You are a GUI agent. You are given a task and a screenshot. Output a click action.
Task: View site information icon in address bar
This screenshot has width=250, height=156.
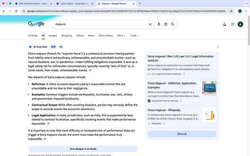[24, 11]
